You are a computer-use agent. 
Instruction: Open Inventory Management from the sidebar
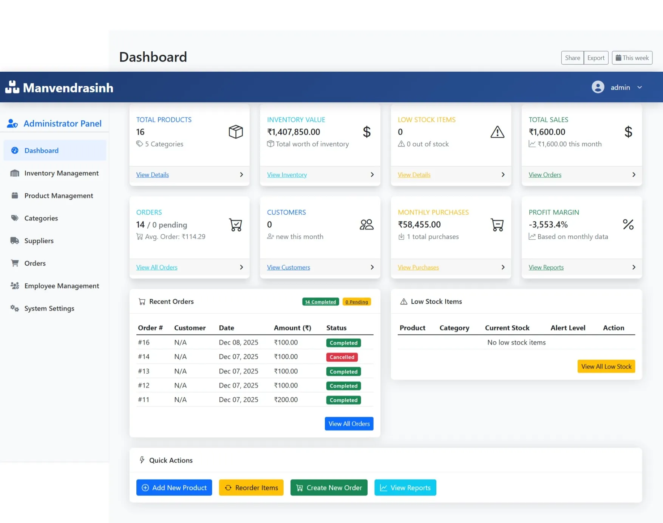[x=61, y=173]
